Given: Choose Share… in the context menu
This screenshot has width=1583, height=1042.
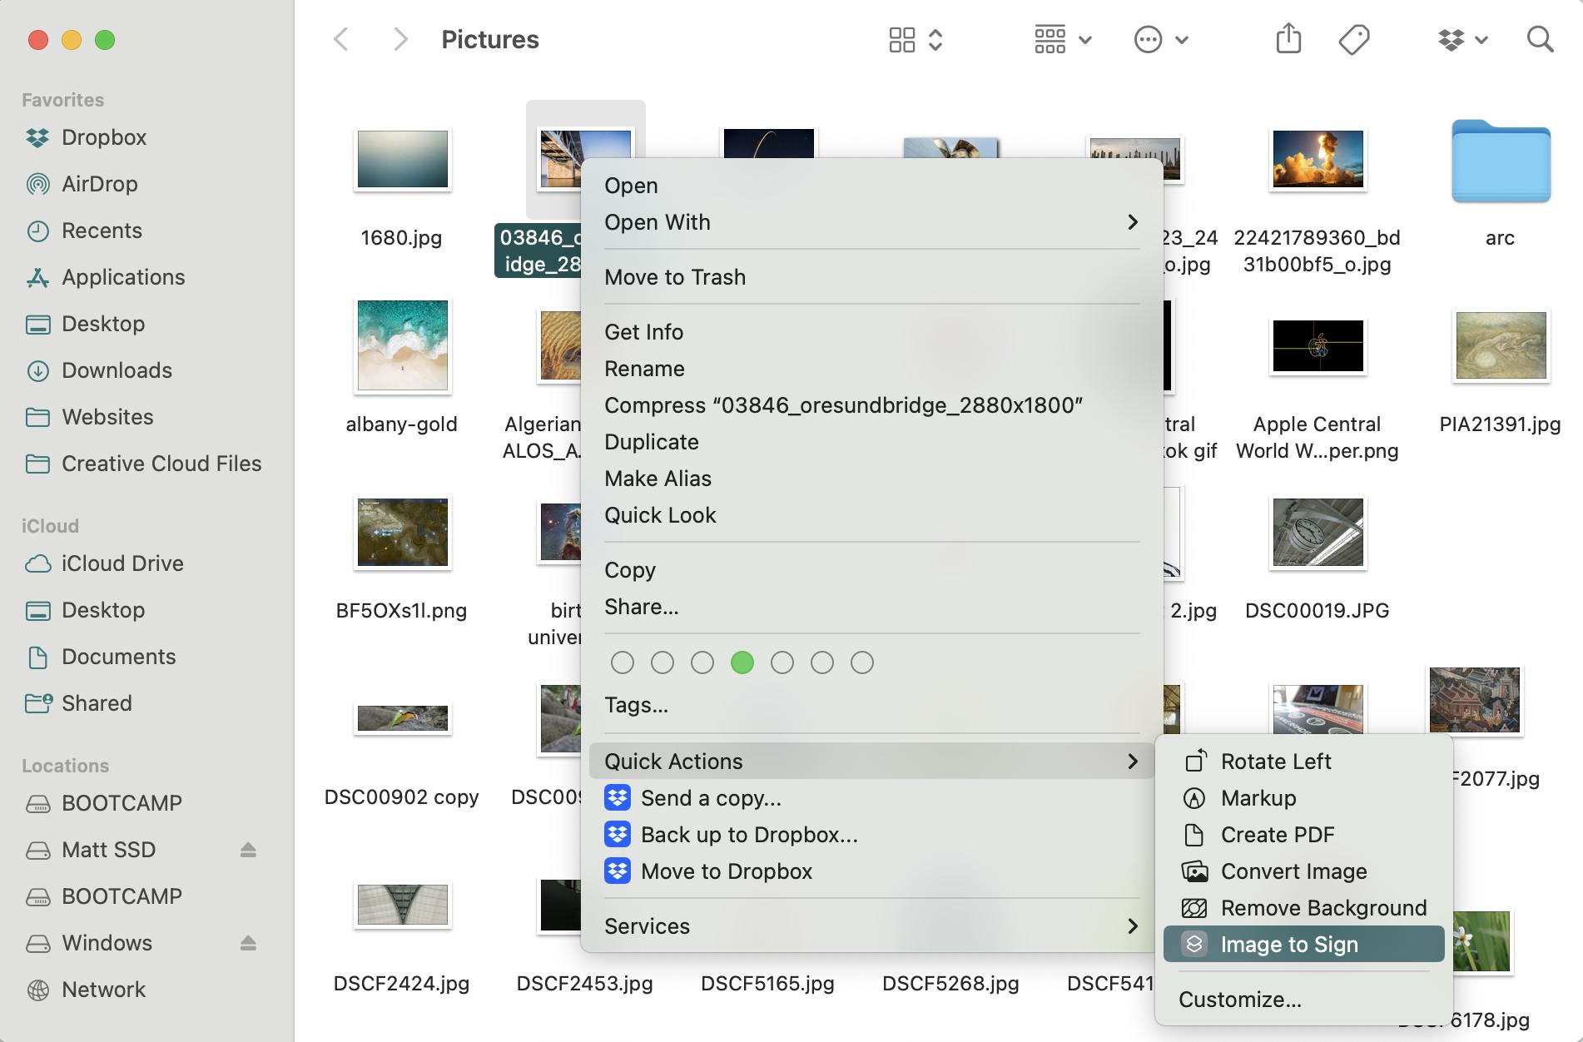Looking at the screenshot, I should pos(871,607).
